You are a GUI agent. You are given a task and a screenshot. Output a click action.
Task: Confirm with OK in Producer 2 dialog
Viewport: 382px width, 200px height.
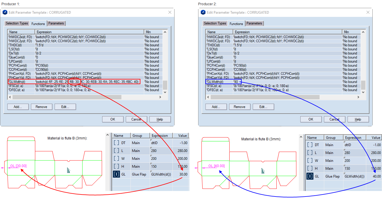click(x=311, y=119)
